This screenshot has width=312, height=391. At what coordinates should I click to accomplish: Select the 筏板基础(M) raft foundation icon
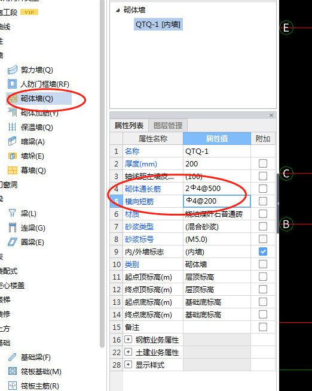pos(13,371)
